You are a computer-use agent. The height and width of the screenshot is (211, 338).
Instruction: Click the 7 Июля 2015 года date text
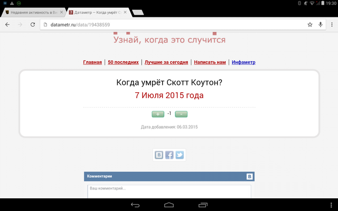[x=169, y=95]
